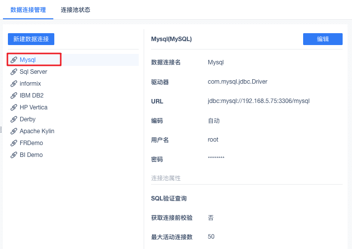Click the link icon beside IBM DB2
Viewport: 352px width, 249px height.
point(14,96)
